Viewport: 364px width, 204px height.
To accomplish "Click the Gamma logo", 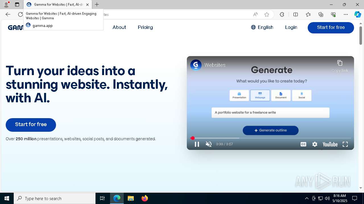I will [16, 27].
